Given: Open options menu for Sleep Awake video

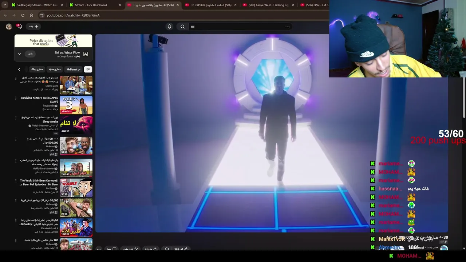Looking at the screenshot, I should click(16, 118).
